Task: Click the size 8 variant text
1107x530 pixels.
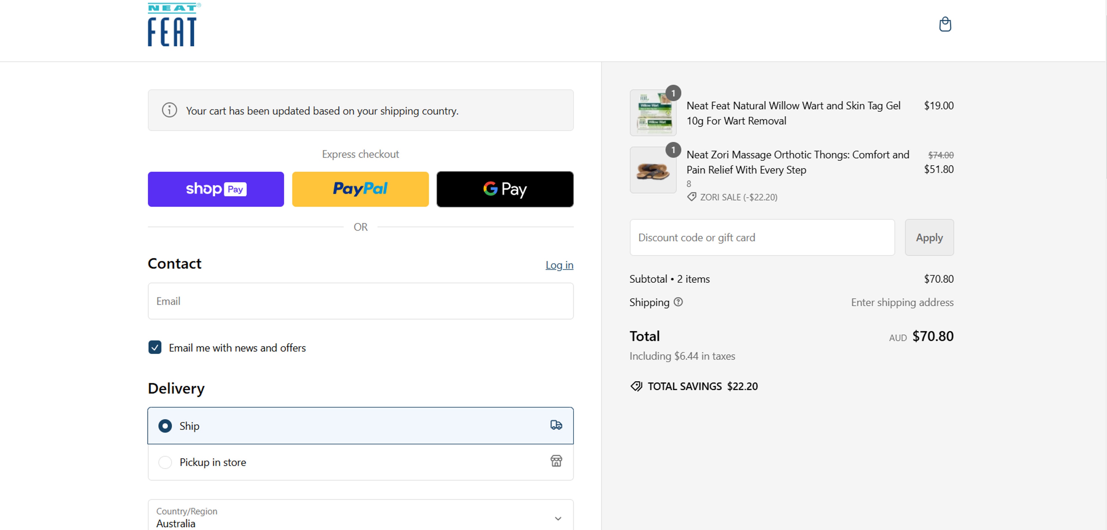Action: pos(688,184)
